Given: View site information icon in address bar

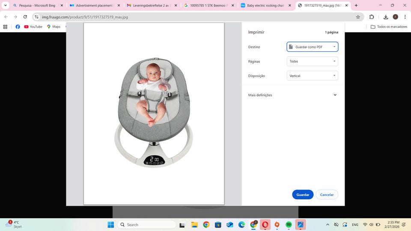Looking at the screenshot, I should [x=37, y=17].
